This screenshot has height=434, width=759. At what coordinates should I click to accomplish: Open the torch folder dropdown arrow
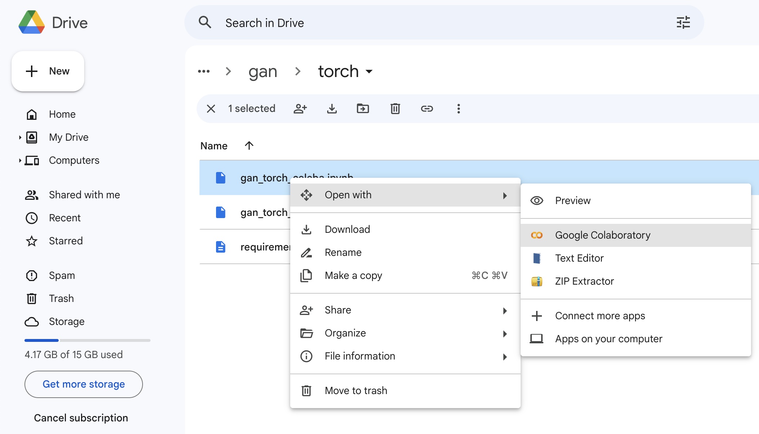tap(369, 71)
